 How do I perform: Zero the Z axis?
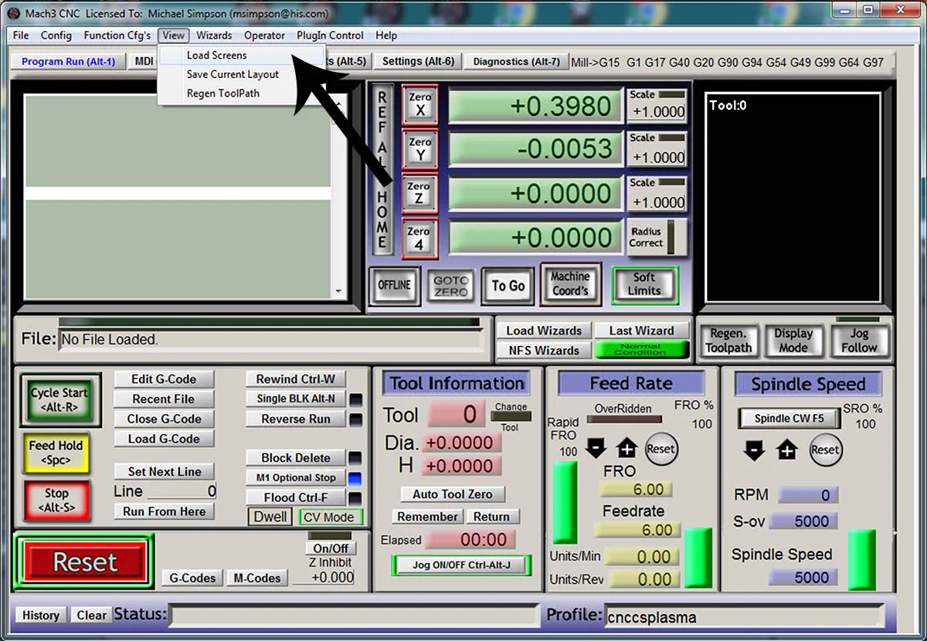pos(419,194)
